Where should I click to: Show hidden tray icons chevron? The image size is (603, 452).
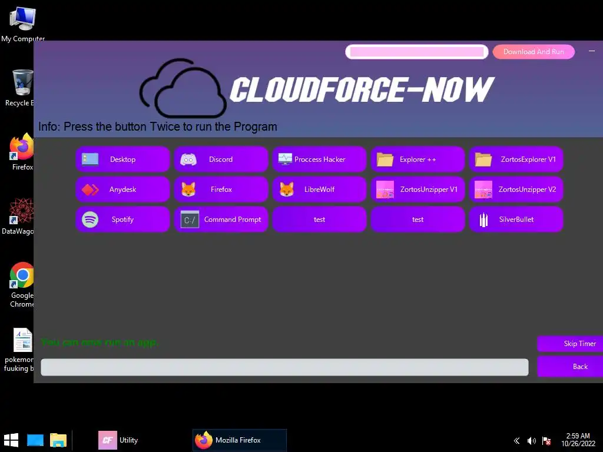point(516,440)
